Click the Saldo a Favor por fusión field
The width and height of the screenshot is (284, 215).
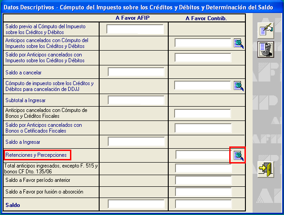[x=203, y=192]
